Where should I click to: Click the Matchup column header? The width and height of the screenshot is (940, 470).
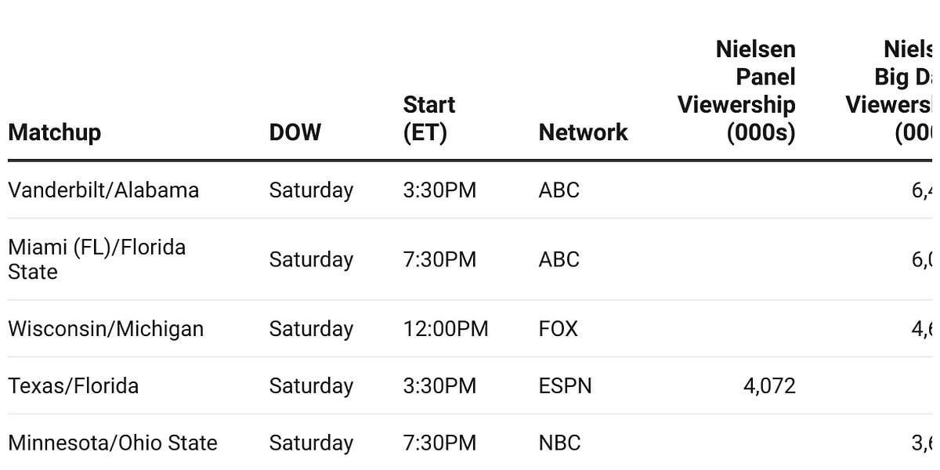tap(54, 132)
